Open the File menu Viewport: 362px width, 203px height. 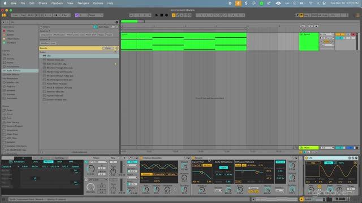23,3
